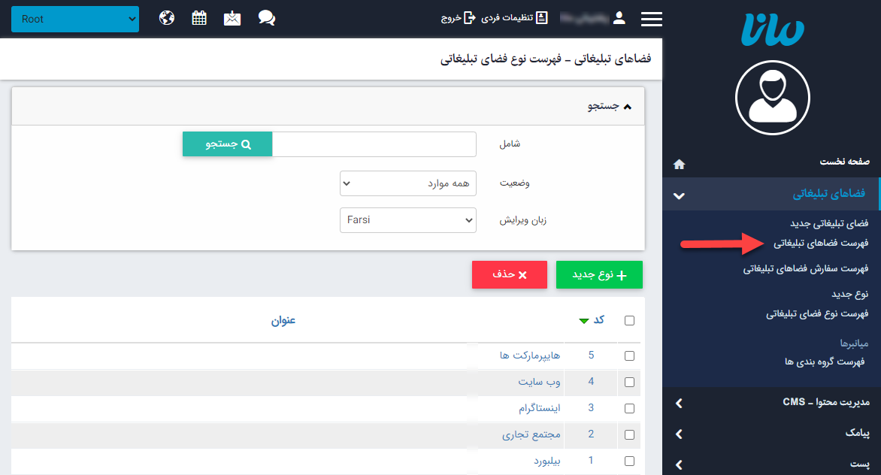Open the chat messages icon
Image resolution: width=881 pixels, height=475 pixels.
tap(266, 18)
